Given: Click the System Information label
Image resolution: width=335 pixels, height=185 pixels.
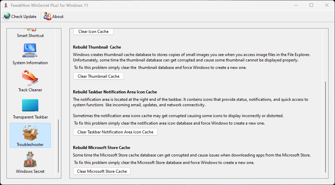Looking at the screenshot, I should click(30, 63).
